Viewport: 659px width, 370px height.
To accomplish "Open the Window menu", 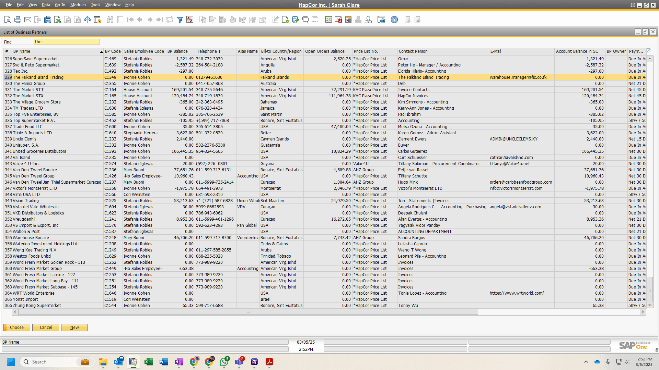I will pos(113,5).
